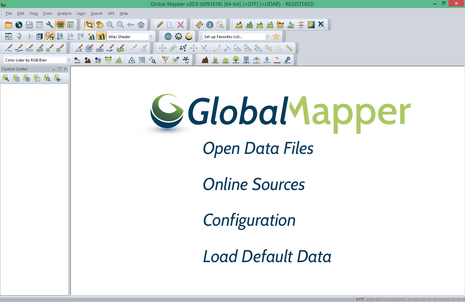Open a file from the Control Center toolbar
The image size is (465, 302).
coord(6,78)
